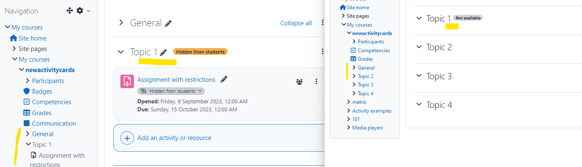Open the Hidden from students visibility dropdown

(x=171, y=91)
